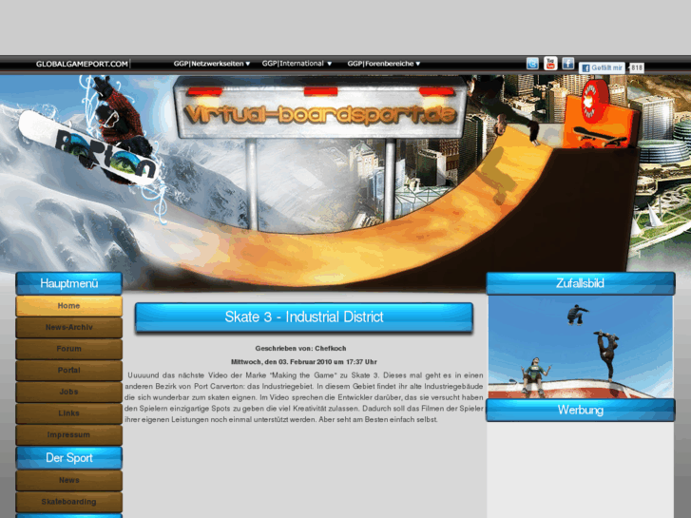
Task: Click the Werbung panel header
Action: point(581,410)
